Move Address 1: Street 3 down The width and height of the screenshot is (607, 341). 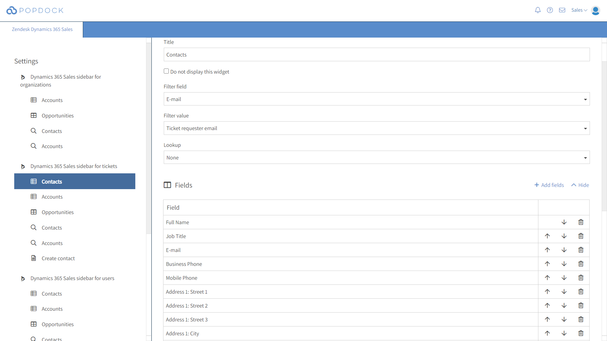(564, 320)
